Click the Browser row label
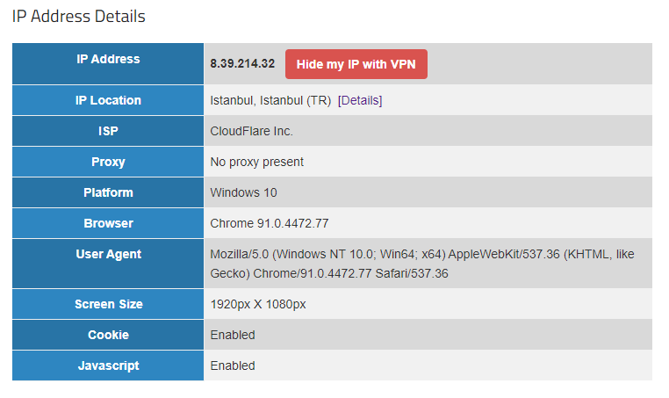 [x=108, y=223]
